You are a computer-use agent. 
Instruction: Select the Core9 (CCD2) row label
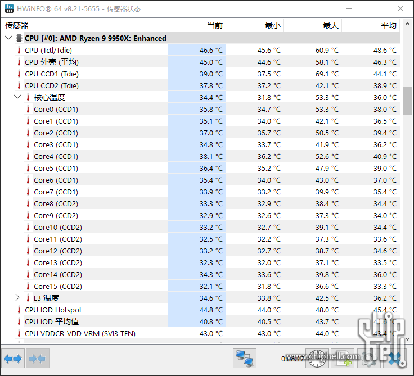pyautogui.click(x=56, y=216)
